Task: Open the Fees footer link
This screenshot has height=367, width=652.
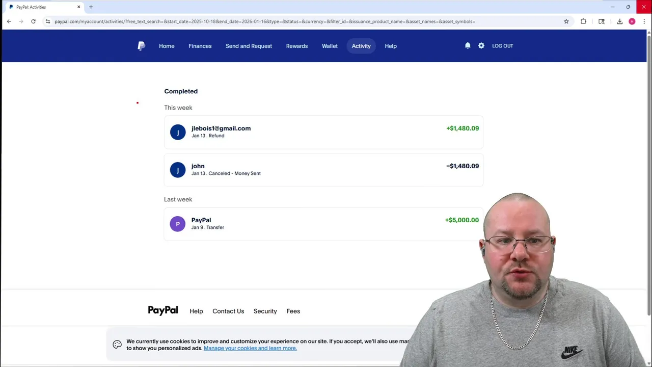Action: pyautogui.click(x=293, y=311)
